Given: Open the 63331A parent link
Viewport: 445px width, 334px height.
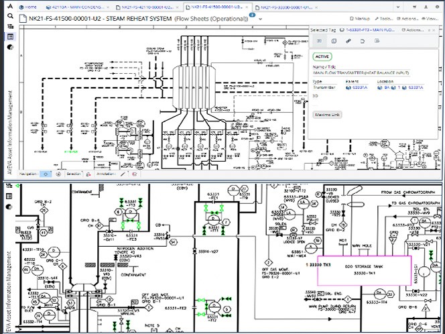Looking at the screenshot, I should tap(357, 87).
